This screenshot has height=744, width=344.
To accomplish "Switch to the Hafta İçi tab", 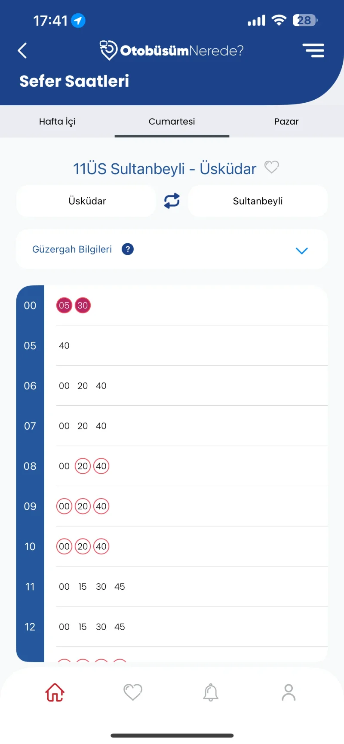I will click(x=57, y=122).
